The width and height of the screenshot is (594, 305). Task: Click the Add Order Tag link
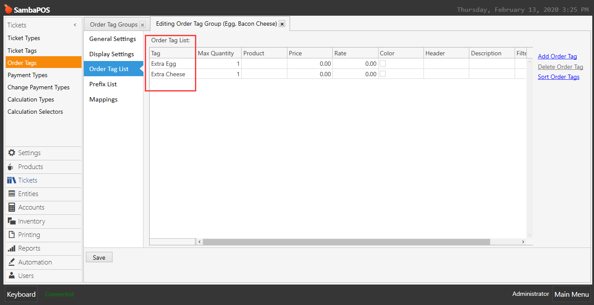pos(557,56)
